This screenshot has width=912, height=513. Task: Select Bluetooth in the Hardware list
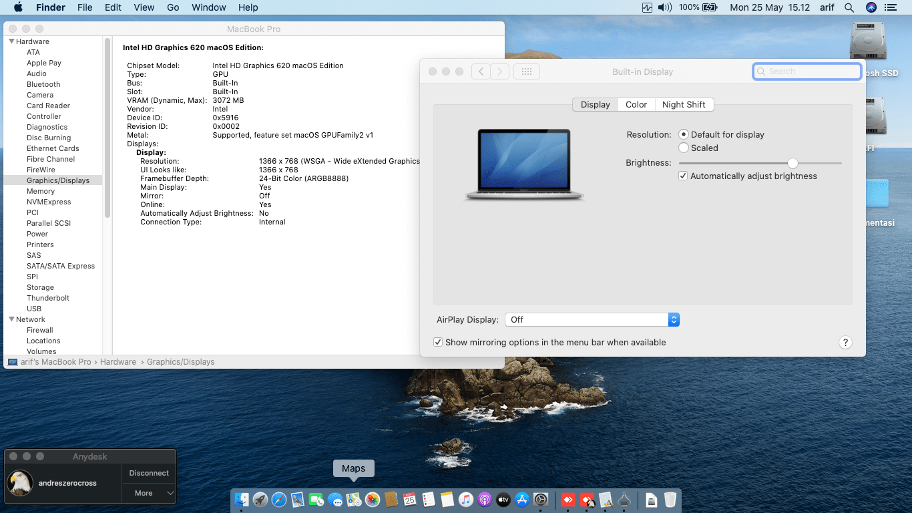click(x=43, y=84)
